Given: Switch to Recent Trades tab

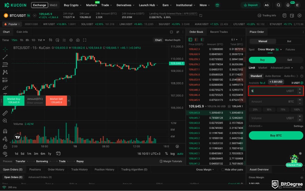Looking at the screenshot, I should [219, 32].
